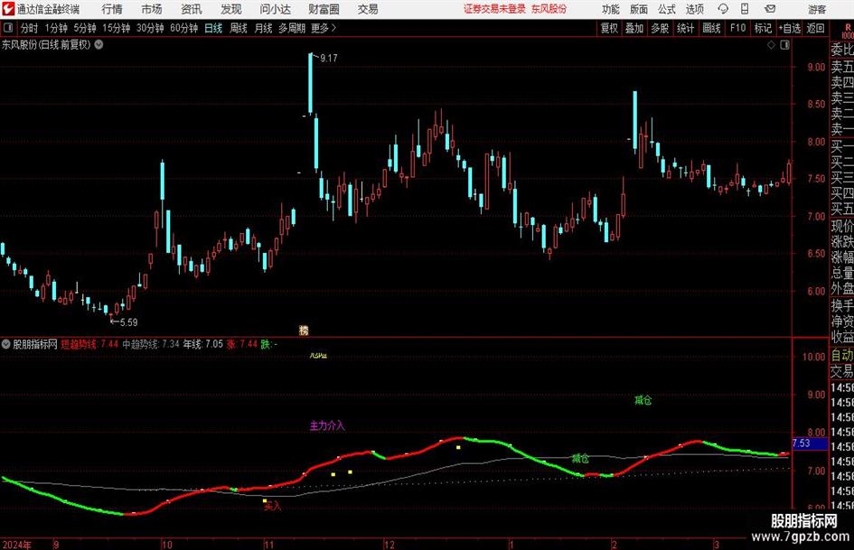Image resolution: width=854 pixels, height=550 pixels.
Task: Click the 短趋势线 7.44 indicator value
Action: [89, 344]
